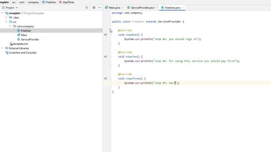Image resolution: width=271 pixels, height=152 pixels.
Task: Select ServiceProvider class in project tree
Action: coord(30,39)
